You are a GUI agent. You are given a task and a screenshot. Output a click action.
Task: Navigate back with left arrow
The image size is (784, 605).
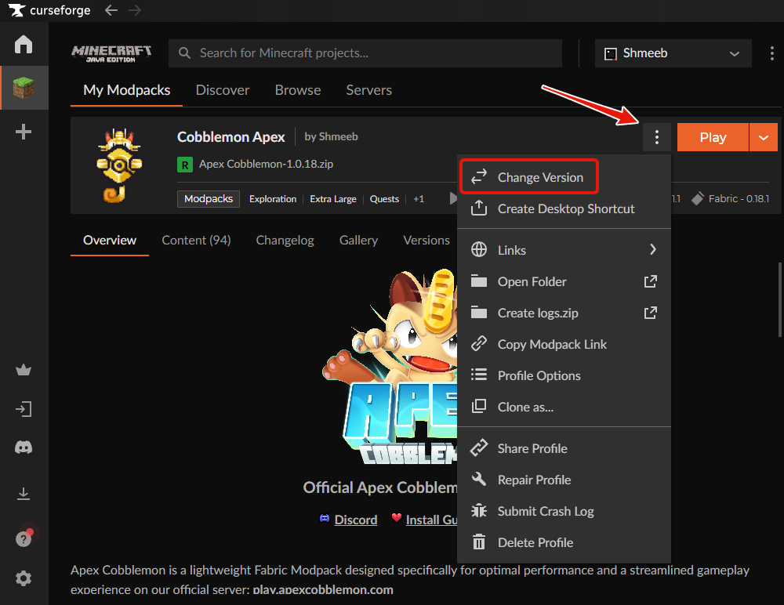pos(111,10)
